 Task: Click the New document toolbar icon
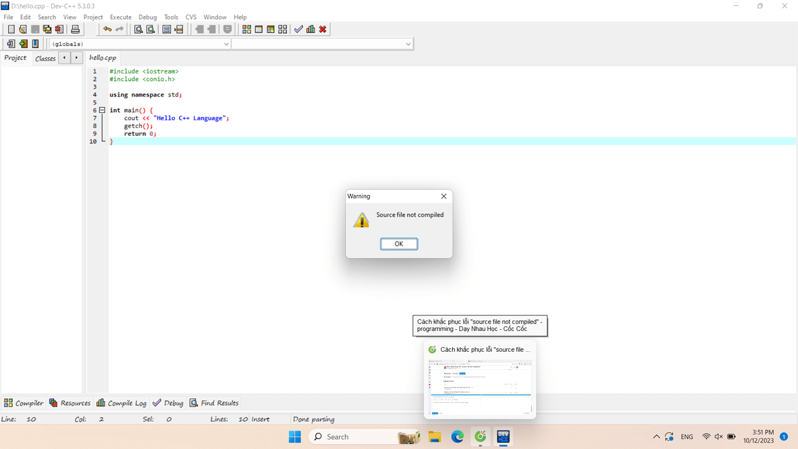(11, 29)
